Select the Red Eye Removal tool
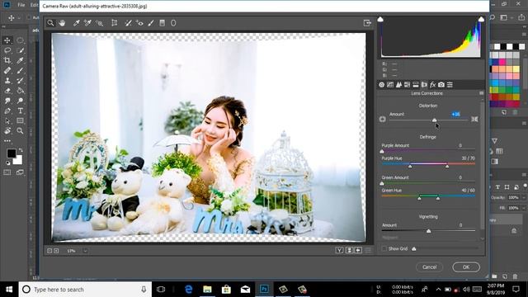The width and height of the screenshot is (528, 297). pos(139,23)
